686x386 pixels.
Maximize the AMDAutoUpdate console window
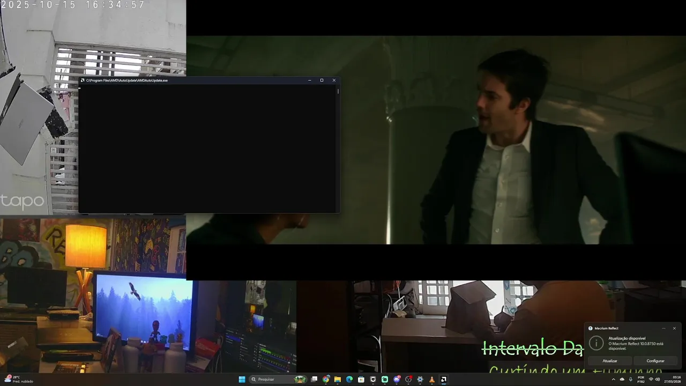click(x=322, y=80)
